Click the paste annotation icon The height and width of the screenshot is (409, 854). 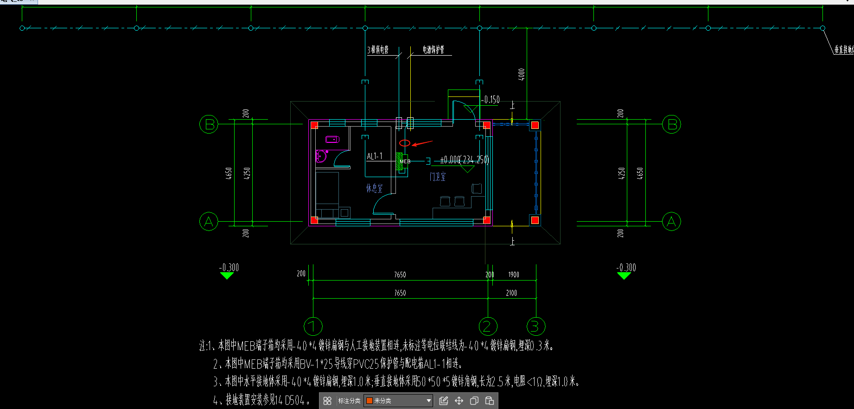(490, 401)
